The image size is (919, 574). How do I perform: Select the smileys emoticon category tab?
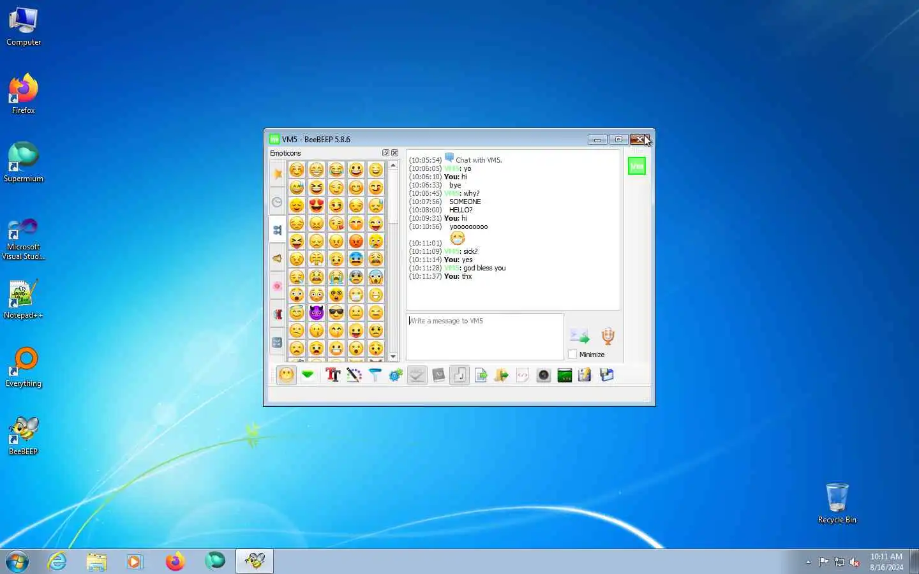(277, 230)
